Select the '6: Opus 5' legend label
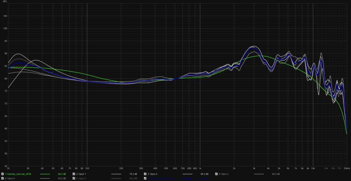The width and height of the screenshot is (351, 181). (81, 178)
